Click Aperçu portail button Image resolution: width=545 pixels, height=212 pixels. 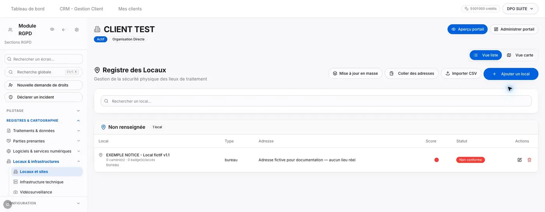pyautogui.click(x=467, y=29)
